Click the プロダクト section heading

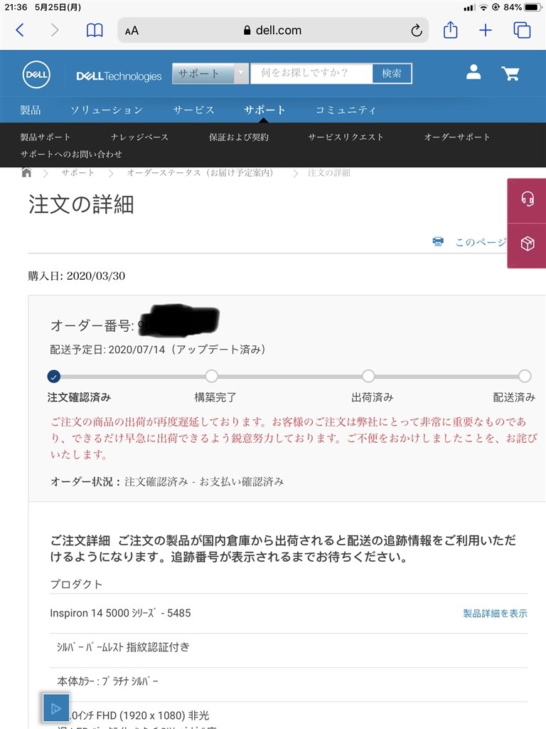[x=76, y=584]
